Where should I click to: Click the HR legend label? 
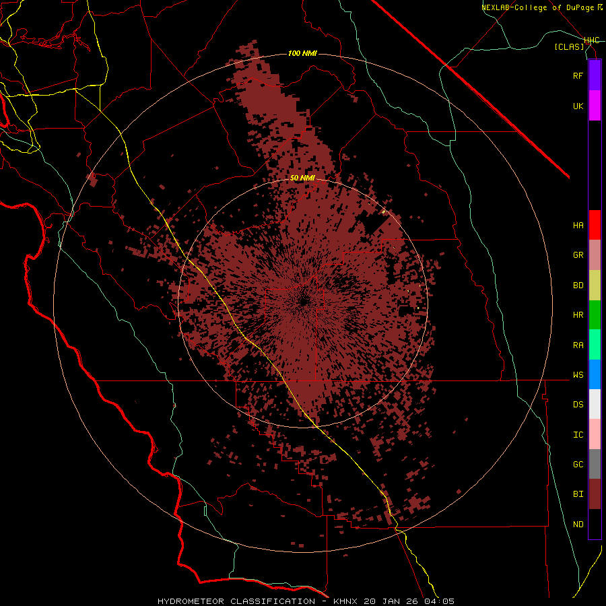pyautogui.click(x=578, y=315)
